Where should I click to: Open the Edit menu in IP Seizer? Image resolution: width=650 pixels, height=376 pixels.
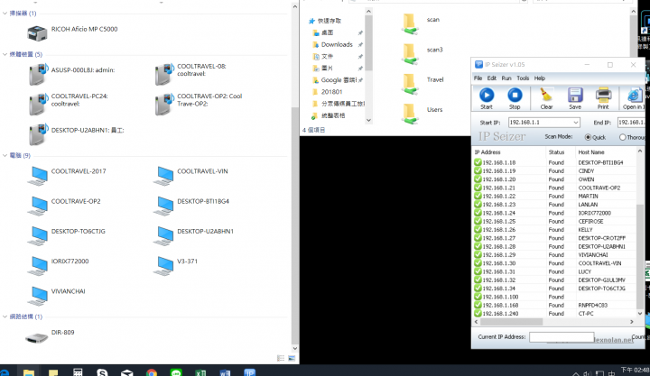tap(492, 78)
